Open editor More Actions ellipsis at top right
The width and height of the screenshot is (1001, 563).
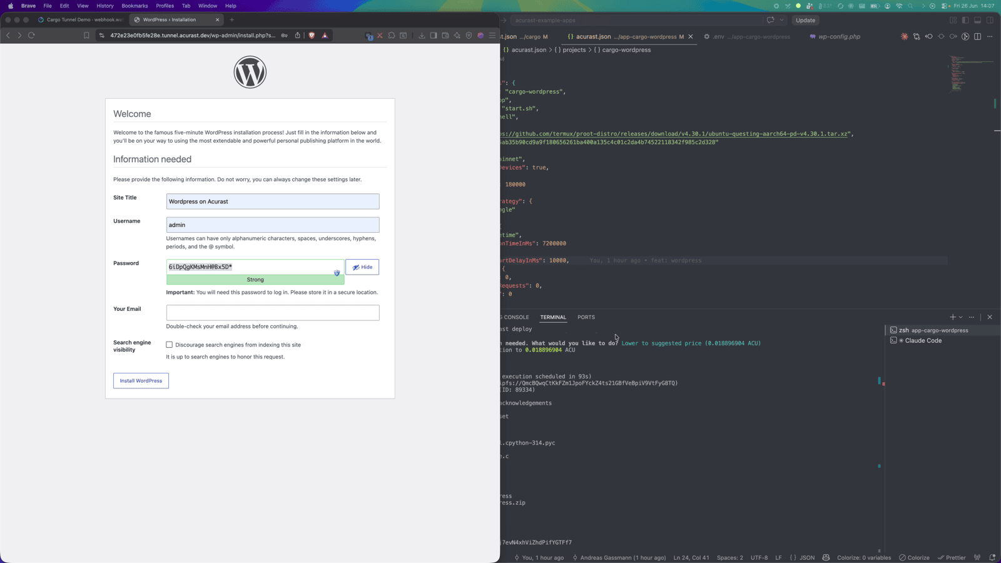(x=990, y=37)
